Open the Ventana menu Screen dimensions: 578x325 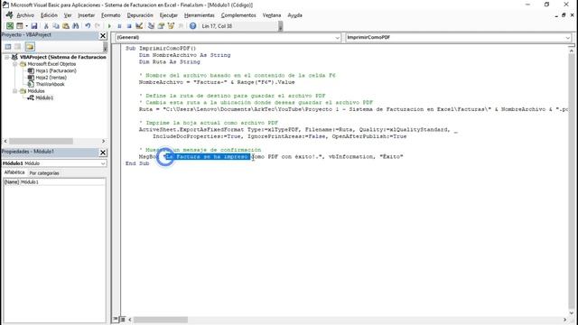click(272, 15)
